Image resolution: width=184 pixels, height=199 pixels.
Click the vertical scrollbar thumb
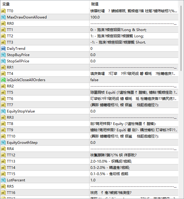[181, 38]
